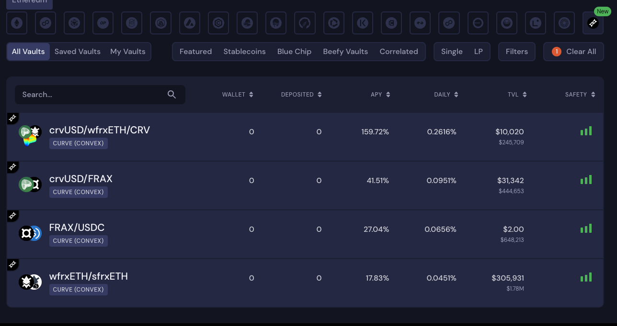Viewport: 617px width, 326px height.
Task: Sort vaults by the TVL column
Action: coord(517,95)
